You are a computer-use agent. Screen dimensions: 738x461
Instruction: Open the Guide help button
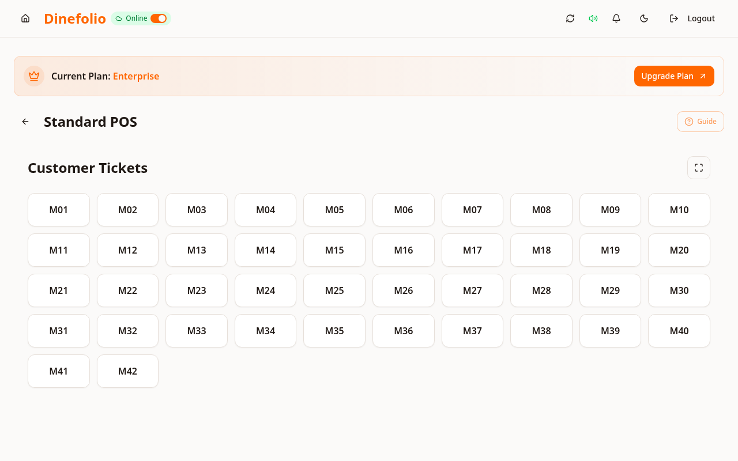pyautogui.click(x=701, y=122)
